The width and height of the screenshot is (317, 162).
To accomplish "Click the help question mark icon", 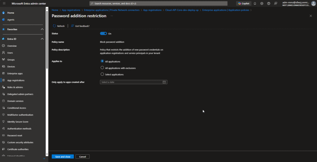I will [268, 3].
